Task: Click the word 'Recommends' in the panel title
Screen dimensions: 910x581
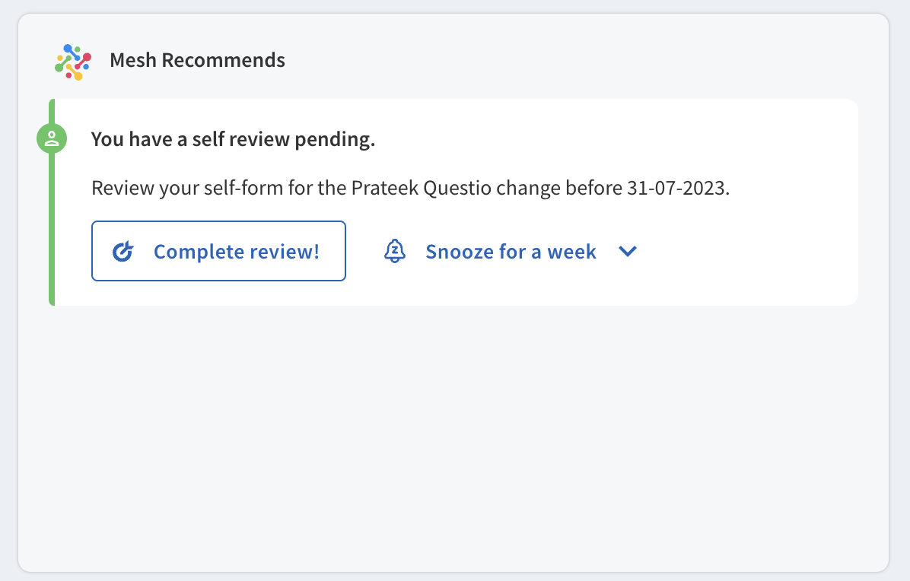Action: pyautogui.click(x=224, y=60)
